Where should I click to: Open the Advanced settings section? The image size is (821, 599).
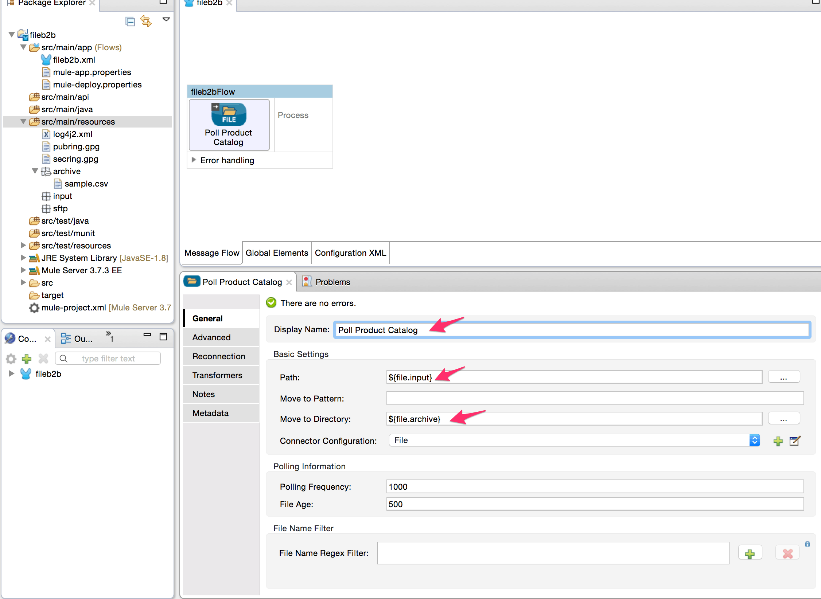click(211, 337)
